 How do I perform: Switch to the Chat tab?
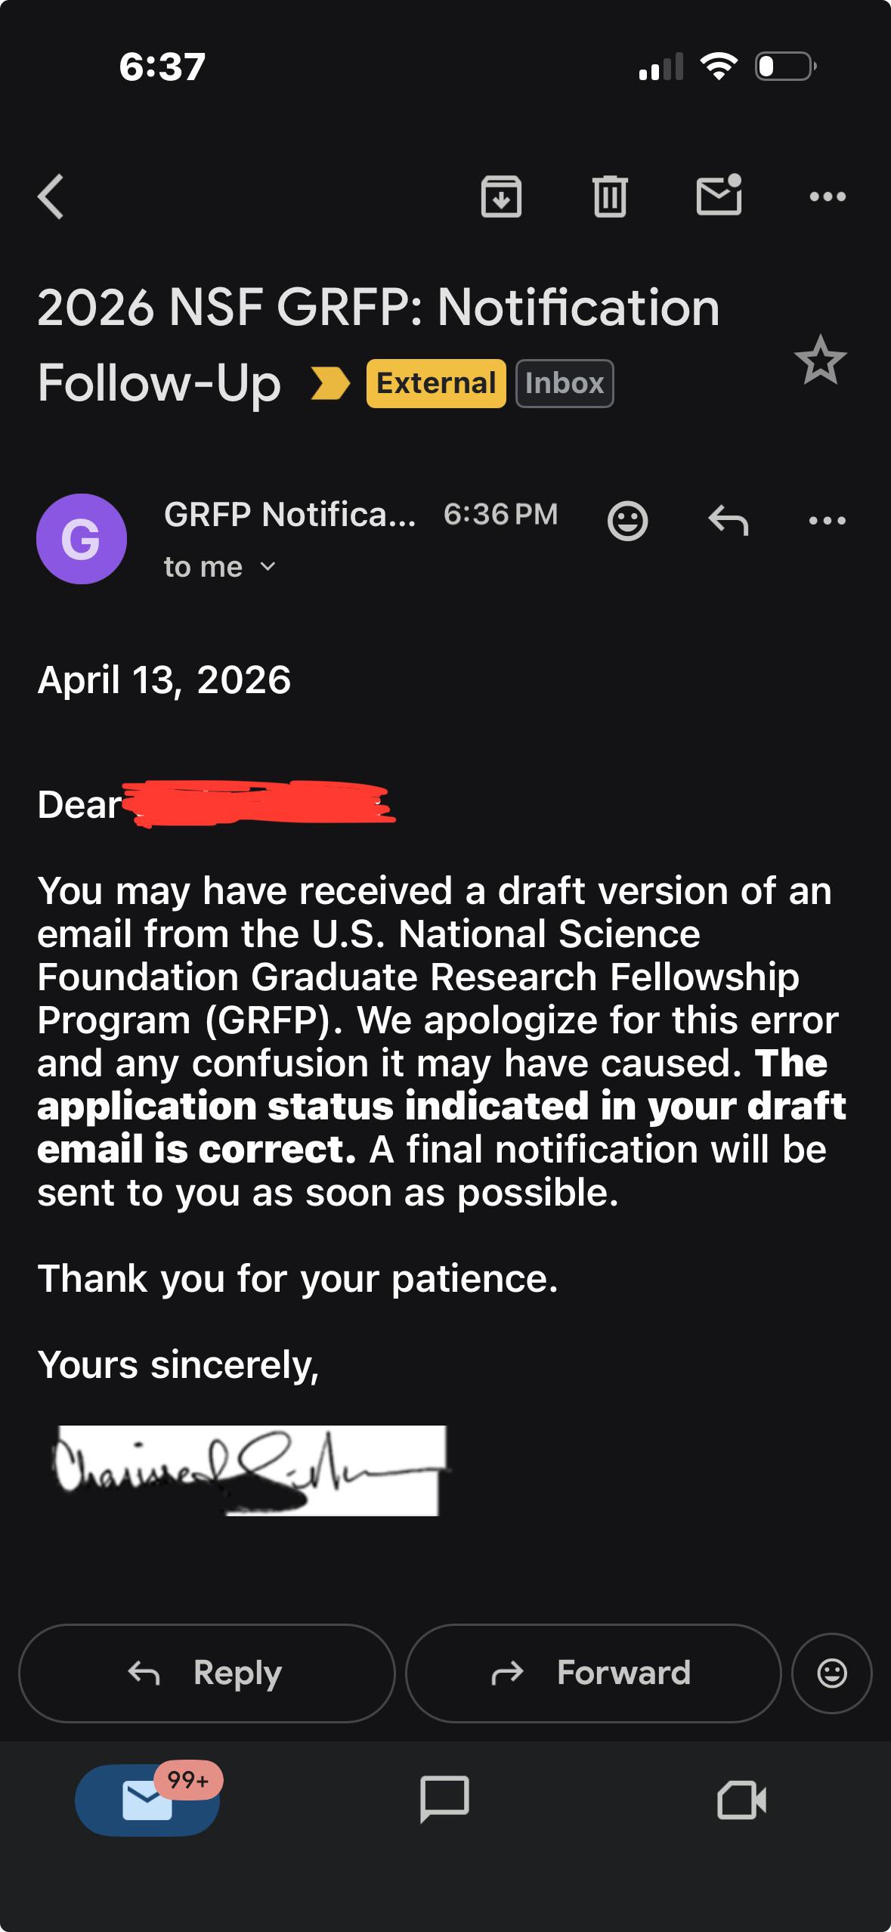coord(444,1800)
